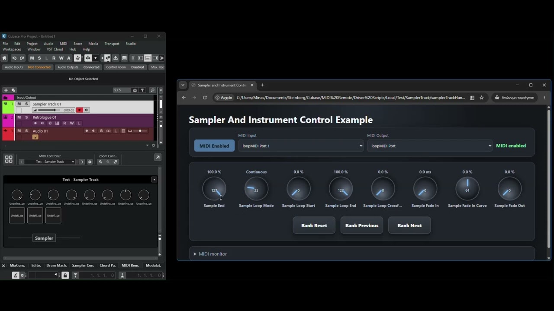Open the MIDI Output loopMIDI Port dropdown
Screen dimensions: 554x311
pos(430,146)
